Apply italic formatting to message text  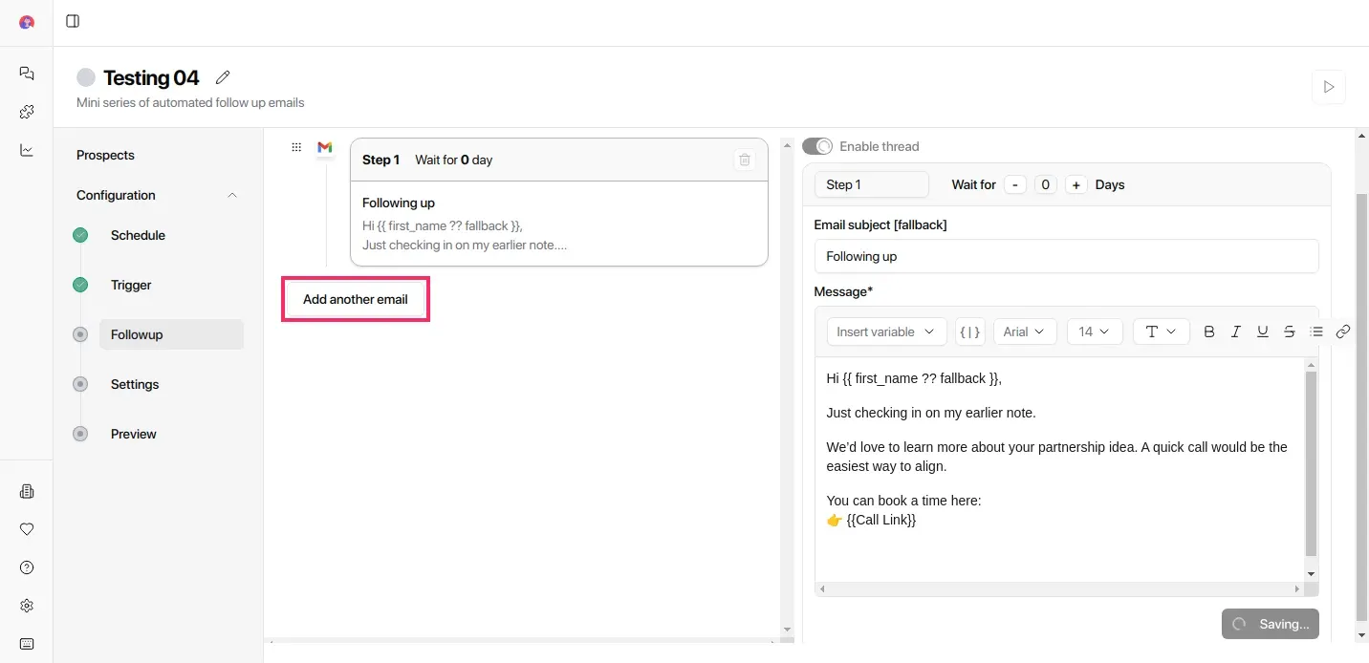(x=1236, y=331)
